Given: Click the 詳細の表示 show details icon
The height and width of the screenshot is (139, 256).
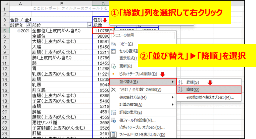Looking at the screenshot, I should click(113, 113).
